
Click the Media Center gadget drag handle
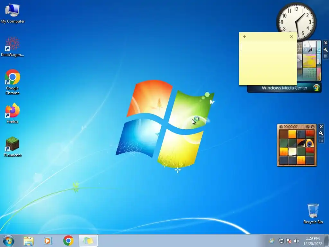pyautogui.click(x=325, y=56)
